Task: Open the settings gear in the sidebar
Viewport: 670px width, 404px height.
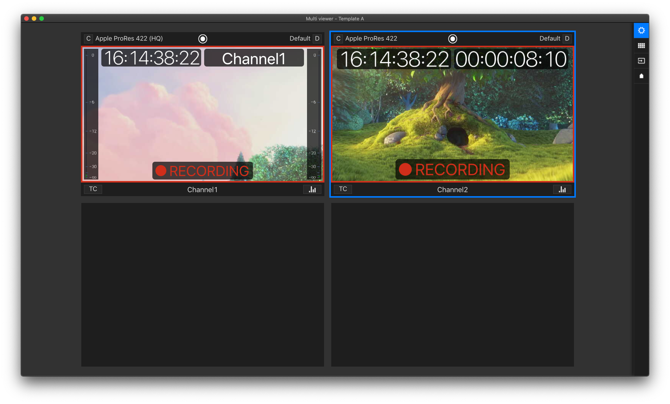Action: pos(641,31)
